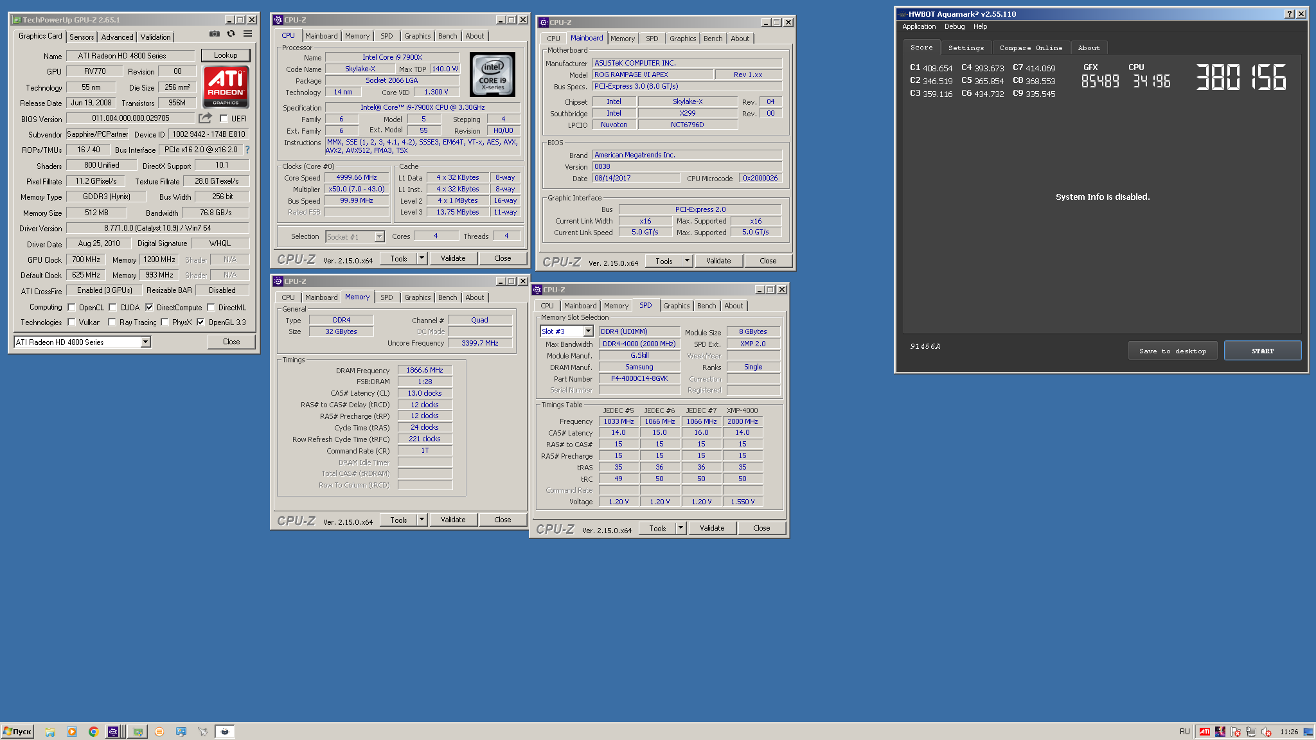Click the orange round taskbar icon

[x=159, y=732]
